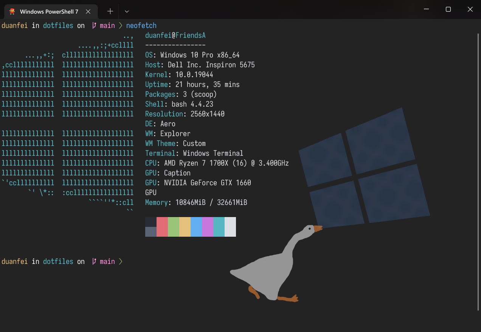Click the 'Uptime: 21 hours, 35 mins' line
This screenshot has width=481, height=332.
pyautogui.click(x=192, y=85)
